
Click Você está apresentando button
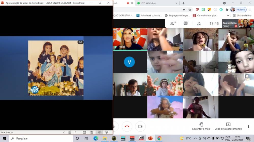(x=228, y=126)
